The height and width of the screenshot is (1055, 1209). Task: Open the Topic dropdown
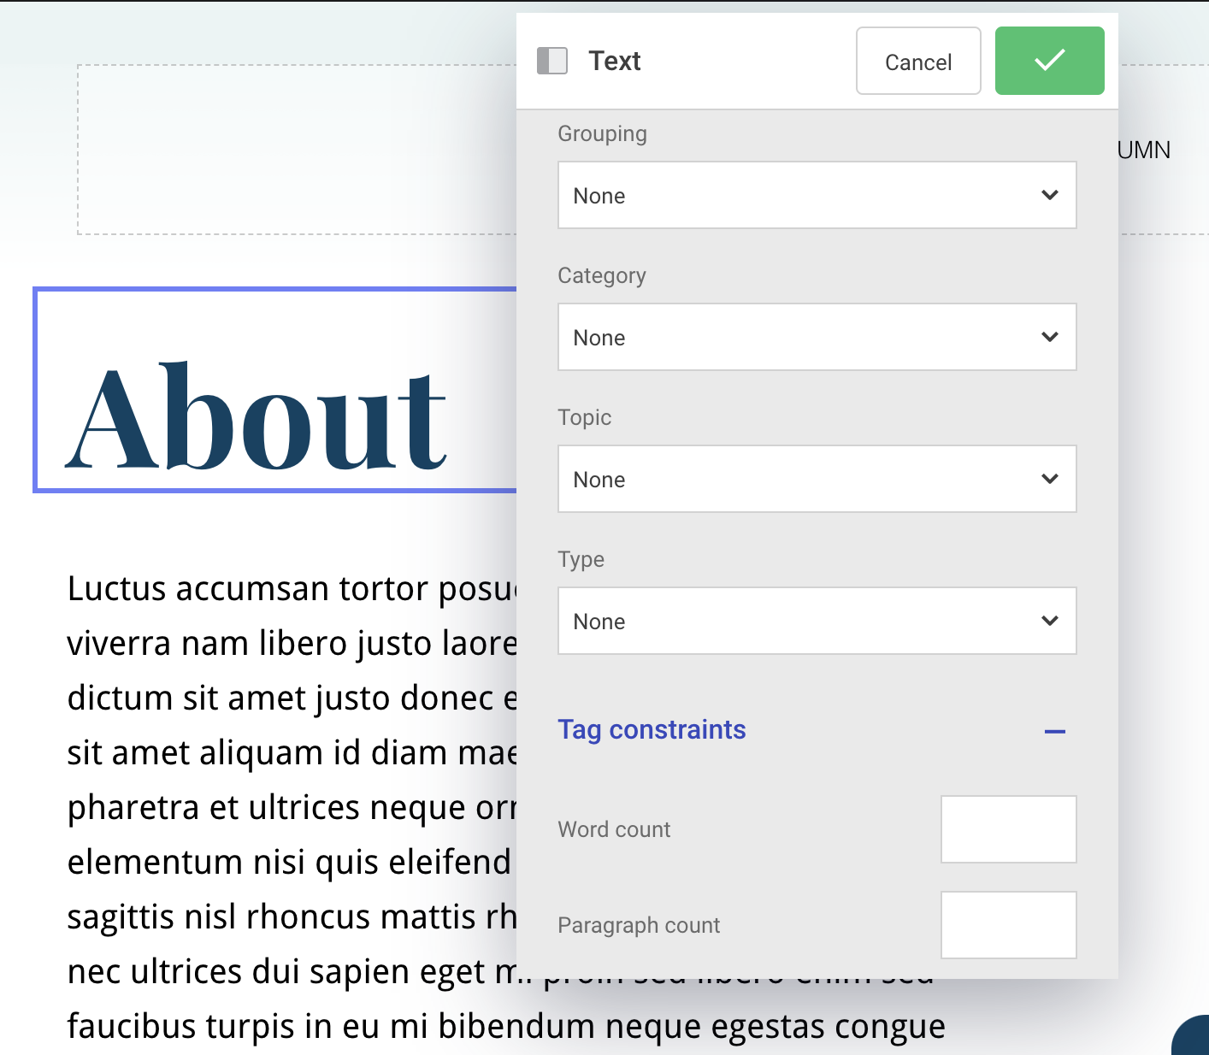click(x=817, y=479)
